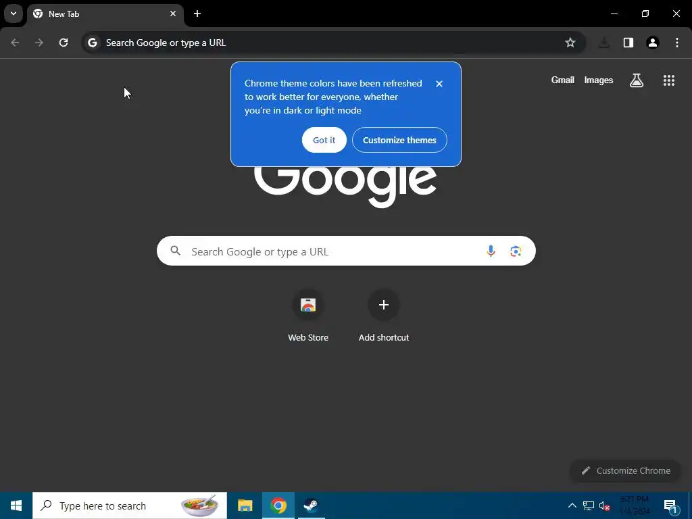Start voice search with the microphone

tap(491, 251)
